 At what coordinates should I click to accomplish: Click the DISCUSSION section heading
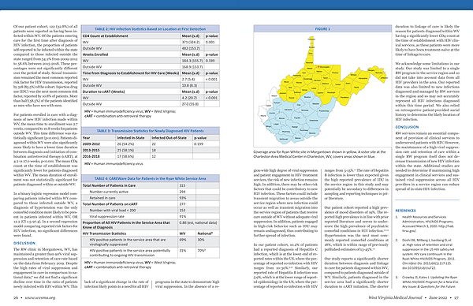point(24,243)
